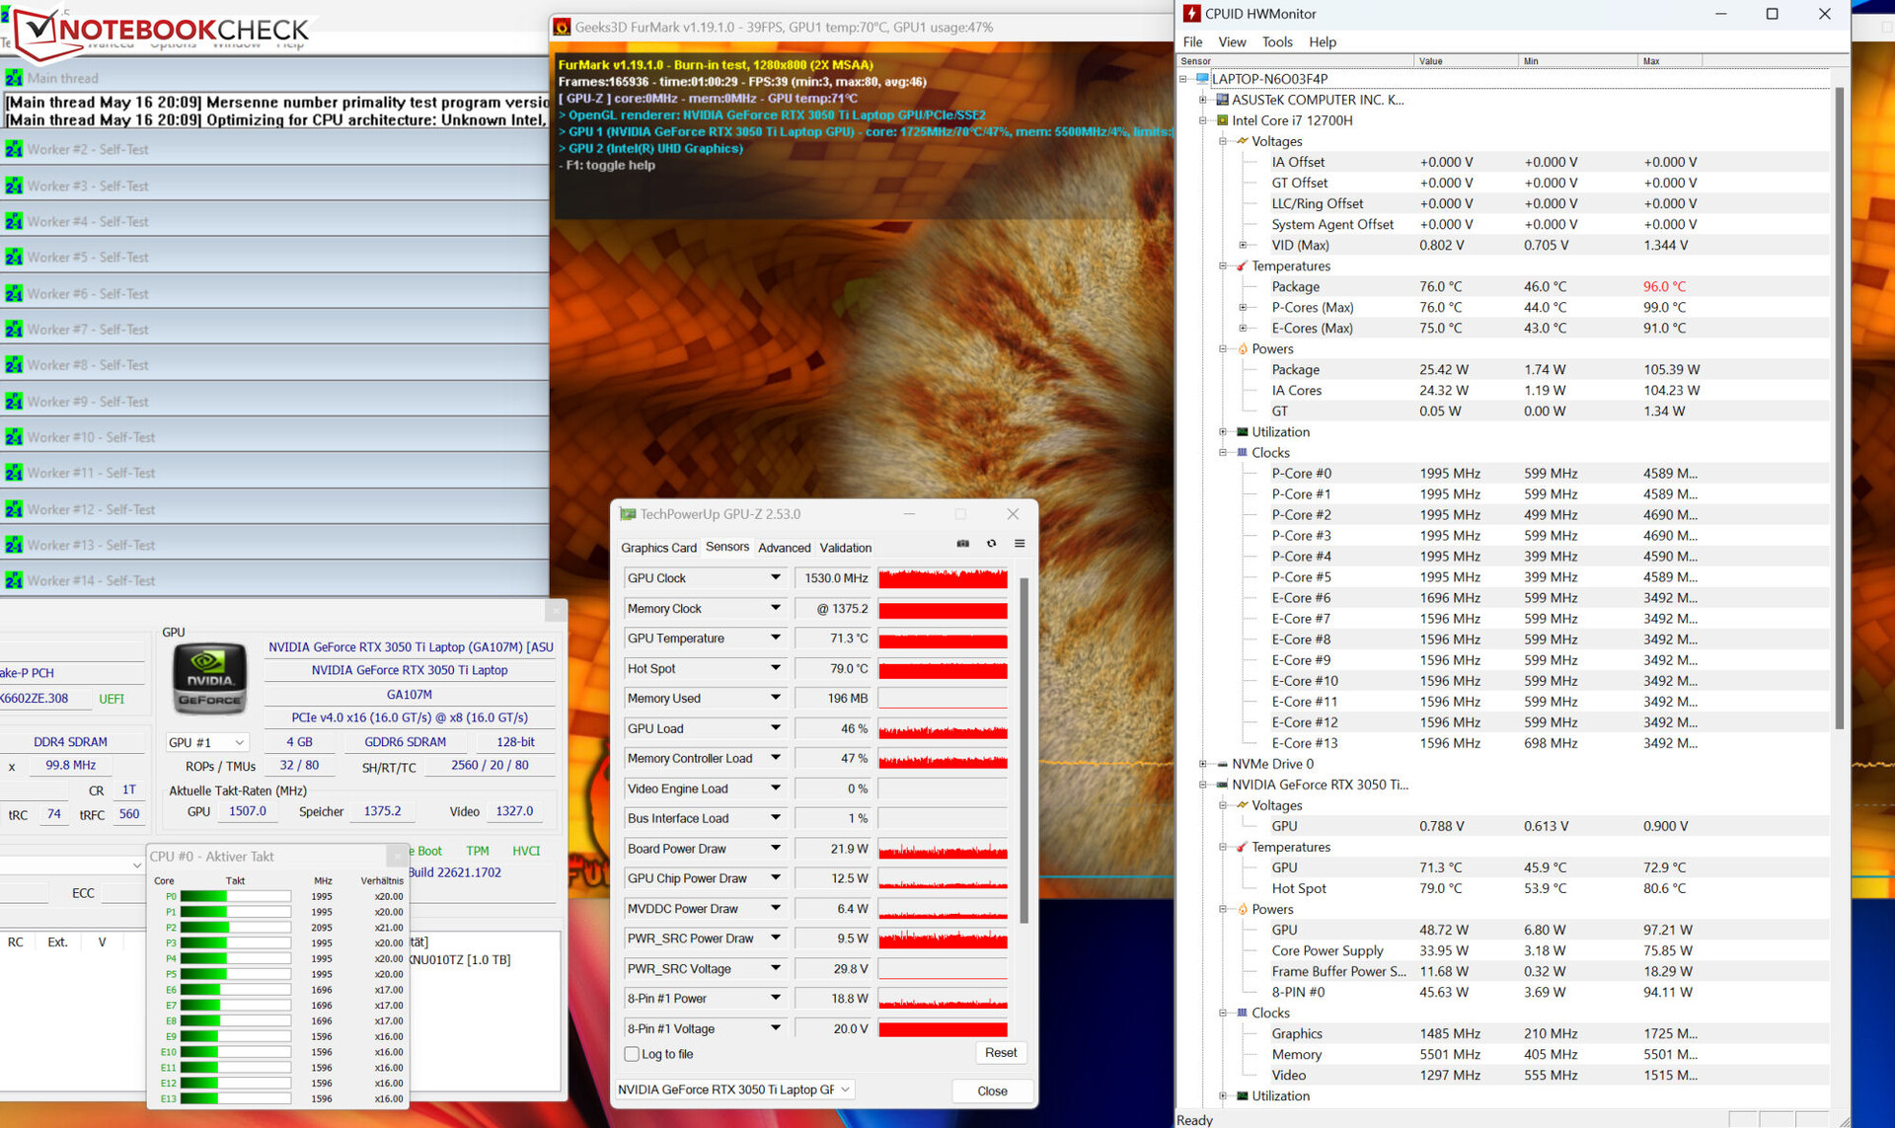Click the GPU-Z Reset button
Viewport: 1895px width, 1128px height.
(x=1000, y=1053)
